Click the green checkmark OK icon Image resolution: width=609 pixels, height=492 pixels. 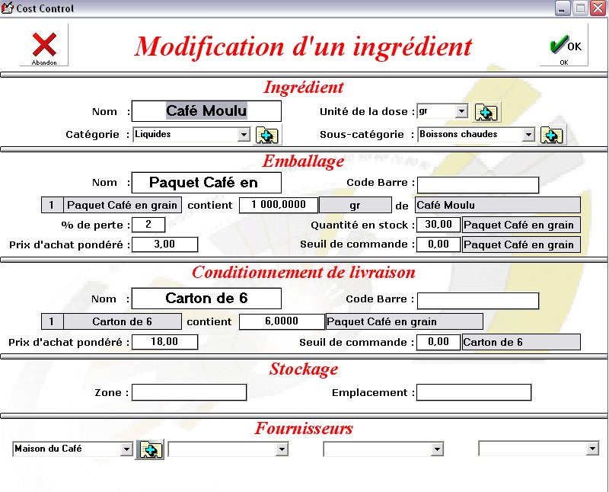click(x=564, y=46)
